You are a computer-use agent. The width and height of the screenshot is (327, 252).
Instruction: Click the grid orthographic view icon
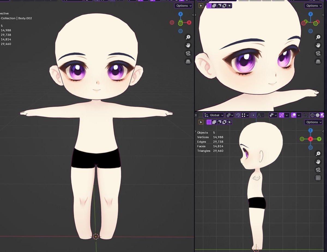pyautogui.click(x=188, y=61)
